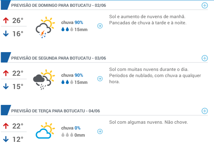Image resolution: width=214 pixels, height=147 pixels.
Task: Click the Monday forecast description text
Action: (x=155, y=75)
